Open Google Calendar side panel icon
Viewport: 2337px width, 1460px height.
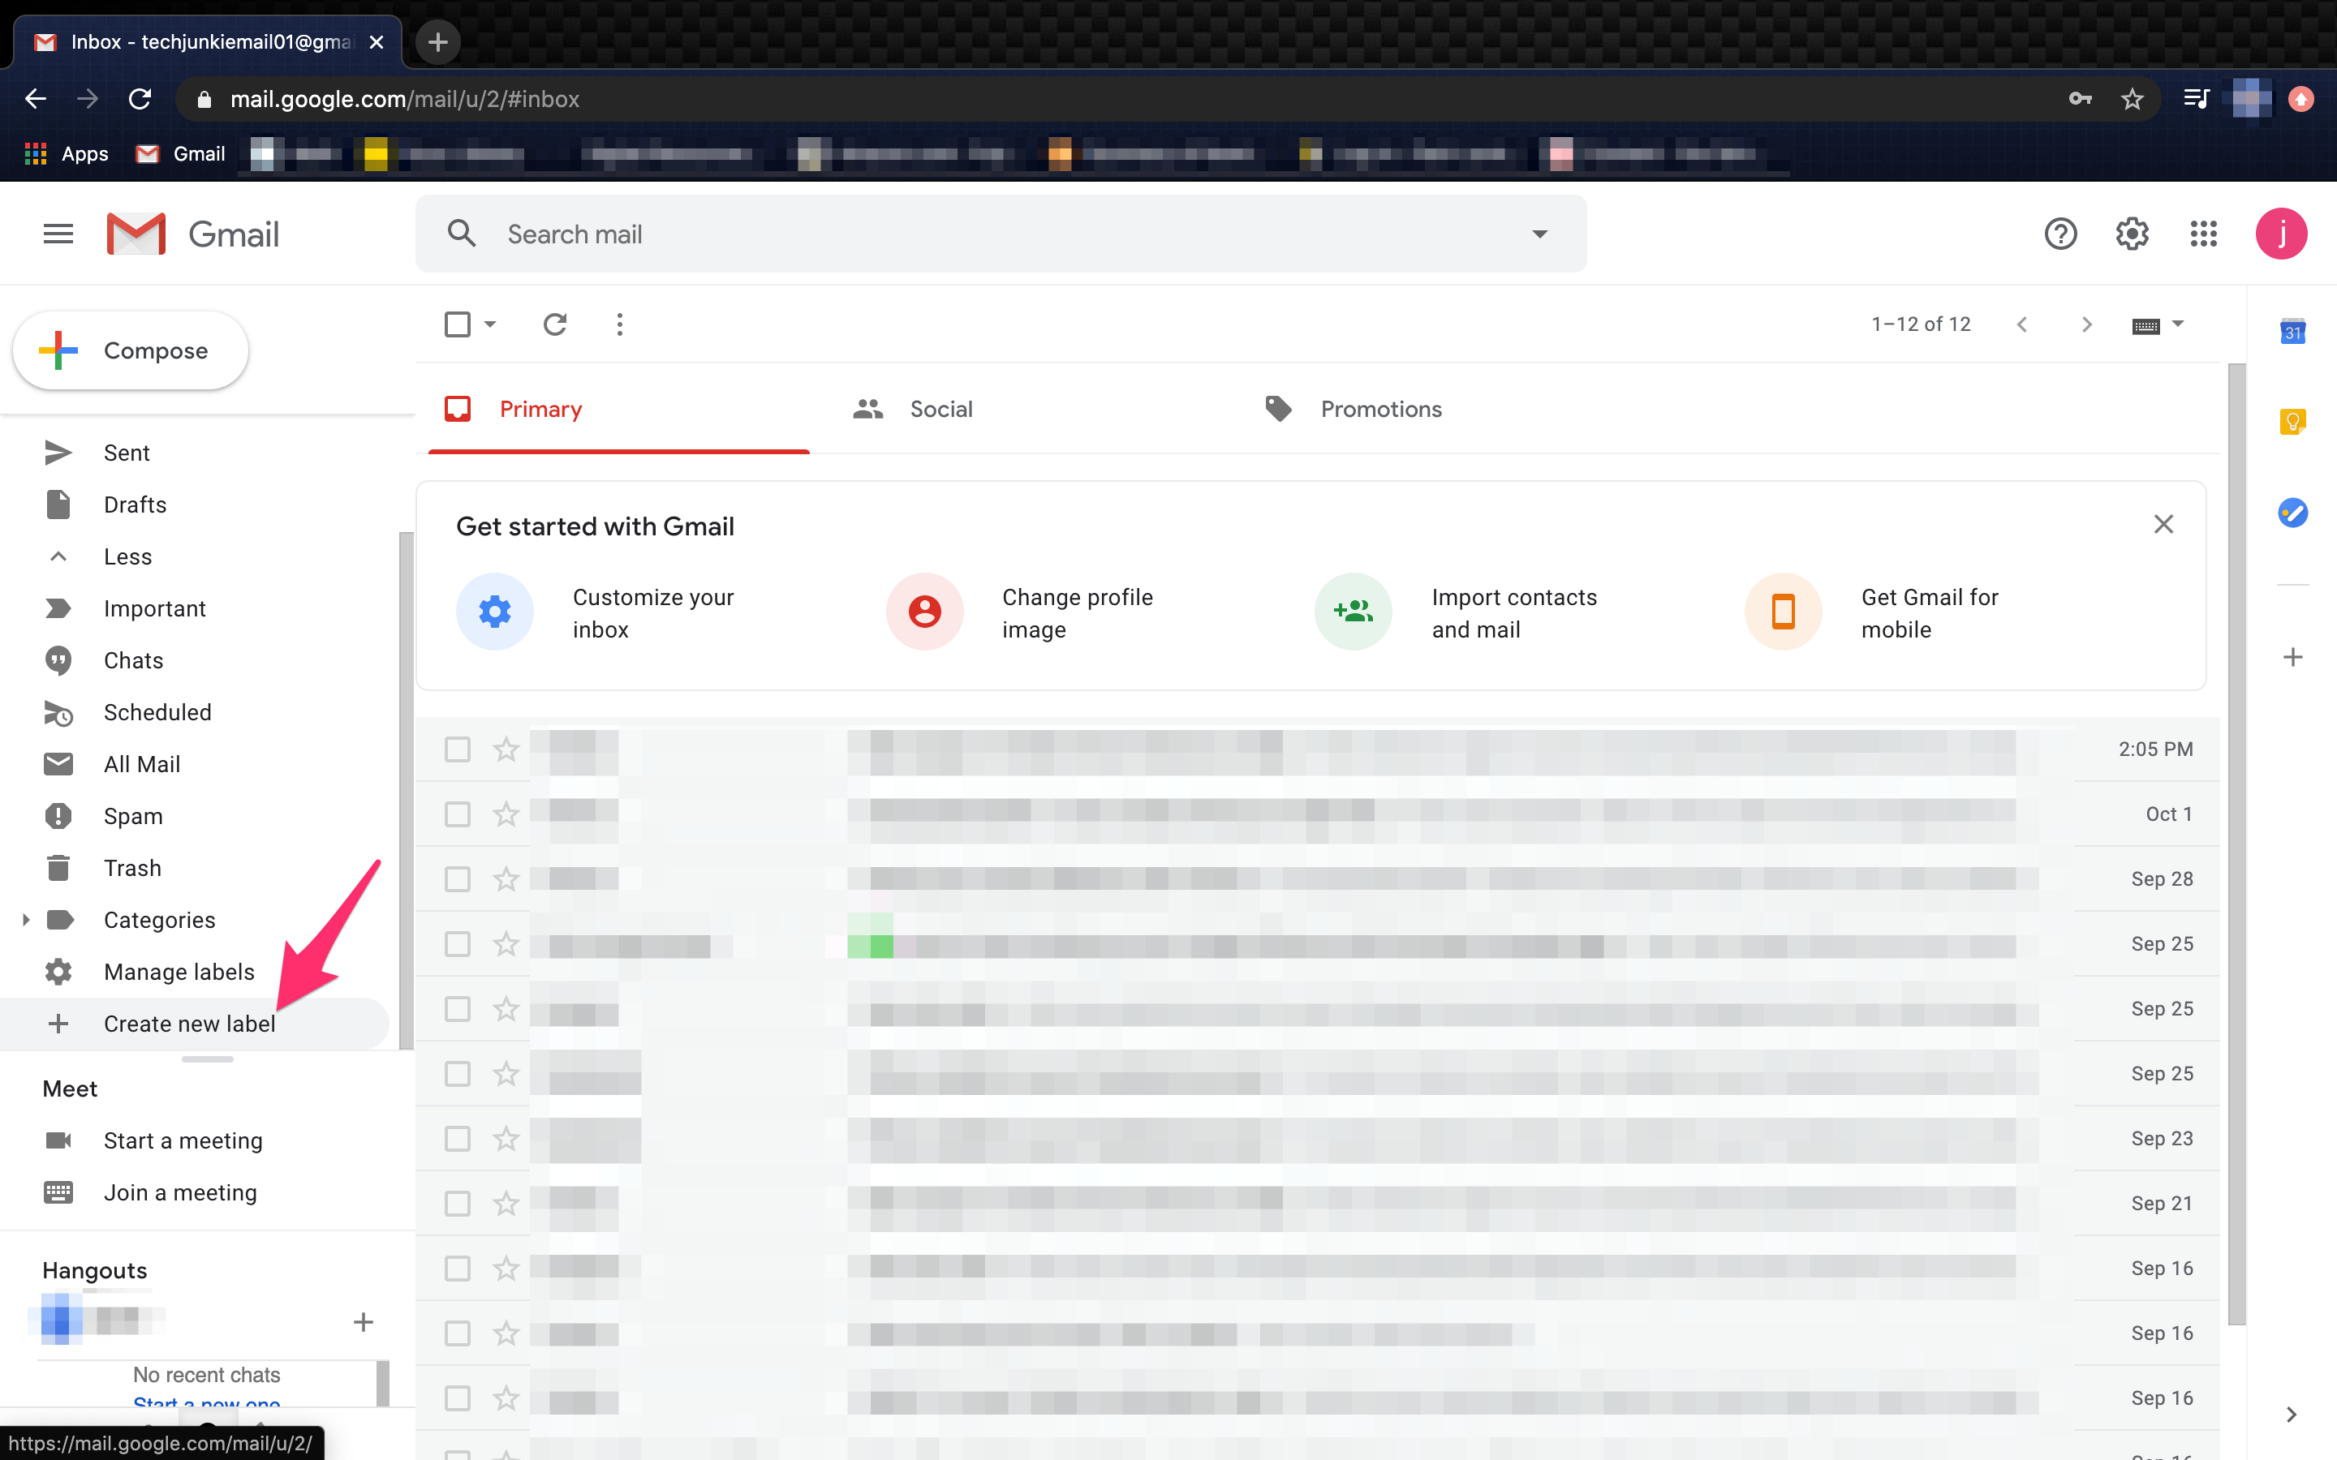tap(2292, 331)
